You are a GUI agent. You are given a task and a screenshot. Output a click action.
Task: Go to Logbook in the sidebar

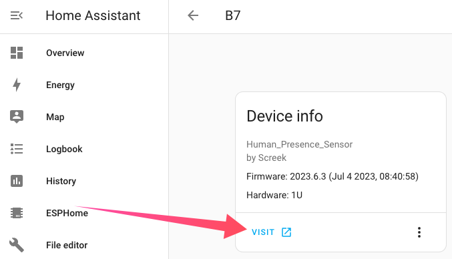(x=64, y=149)
